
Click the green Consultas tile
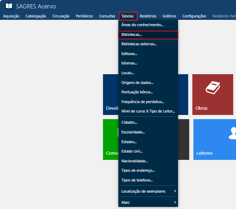(x=110, y=139)
